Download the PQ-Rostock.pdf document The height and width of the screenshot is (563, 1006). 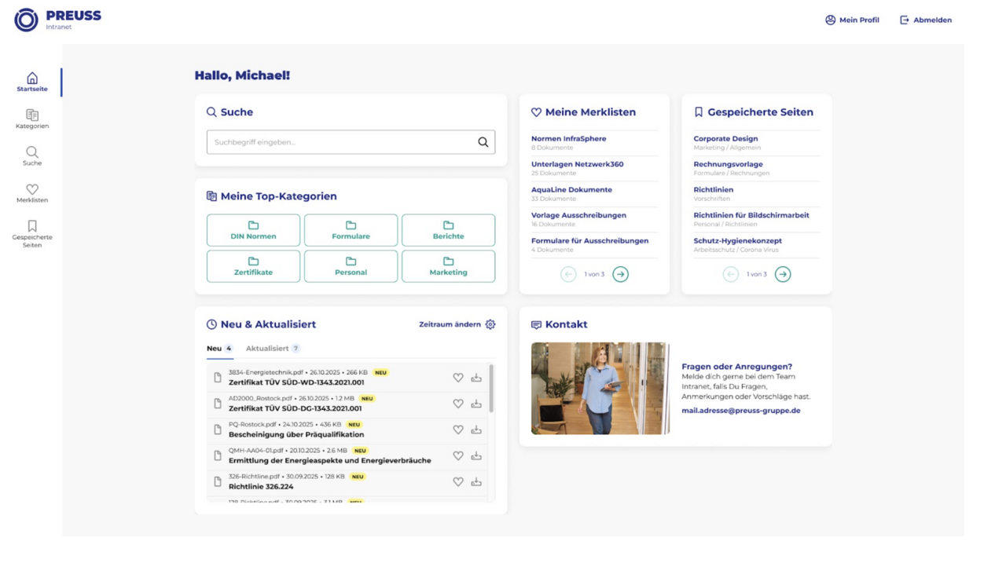pyautogui.click(x=476, y=430)
